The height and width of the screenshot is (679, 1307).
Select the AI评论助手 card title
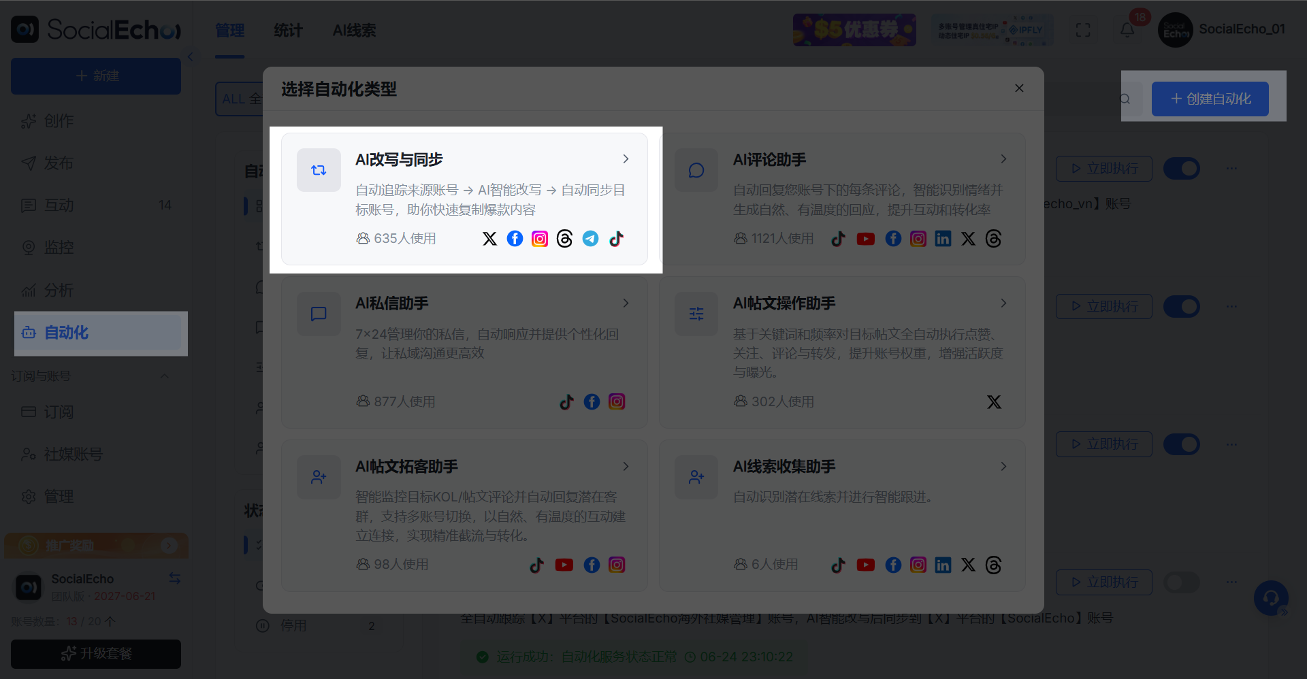tap(770, 160)
